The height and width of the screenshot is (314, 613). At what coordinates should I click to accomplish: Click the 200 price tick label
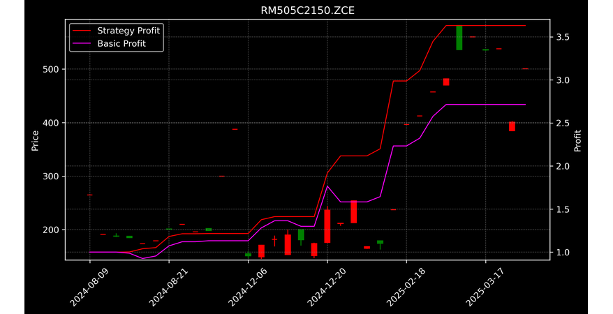tap(51, 230)
